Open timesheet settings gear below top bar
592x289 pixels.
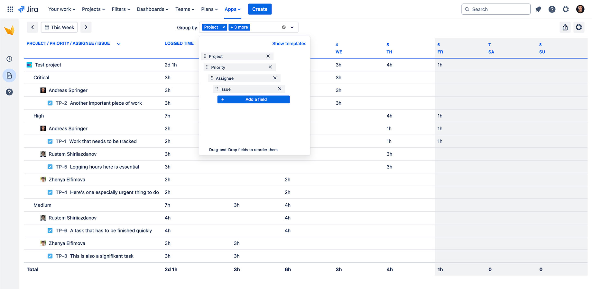tap(579, 27)
